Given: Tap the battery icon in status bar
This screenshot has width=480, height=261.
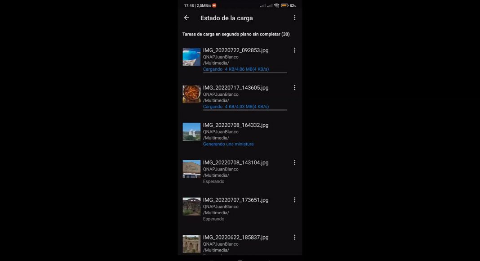Looking at the screenshot, I should (x=284, y=5).
